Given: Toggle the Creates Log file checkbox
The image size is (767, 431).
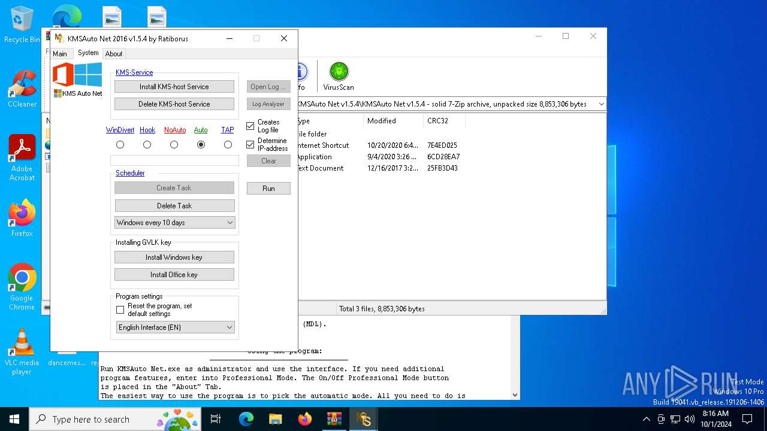Looking at the screenshot, I should coord(250,126).
